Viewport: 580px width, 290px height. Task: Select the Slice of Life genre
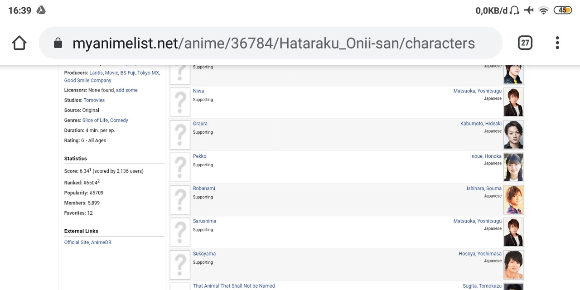pos(95,121)
